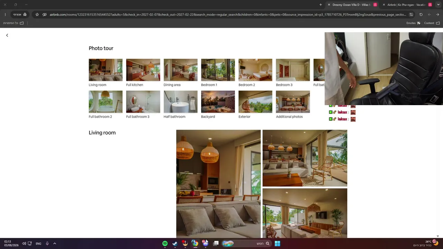Image resolution: width=443 pixels, height=249 pixels.
Task: Open living room photo with rattan chair
Action: 305,158
